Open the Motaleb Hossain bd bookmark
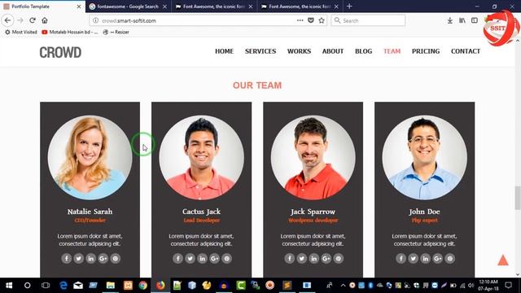 click(x=70, y=32)
